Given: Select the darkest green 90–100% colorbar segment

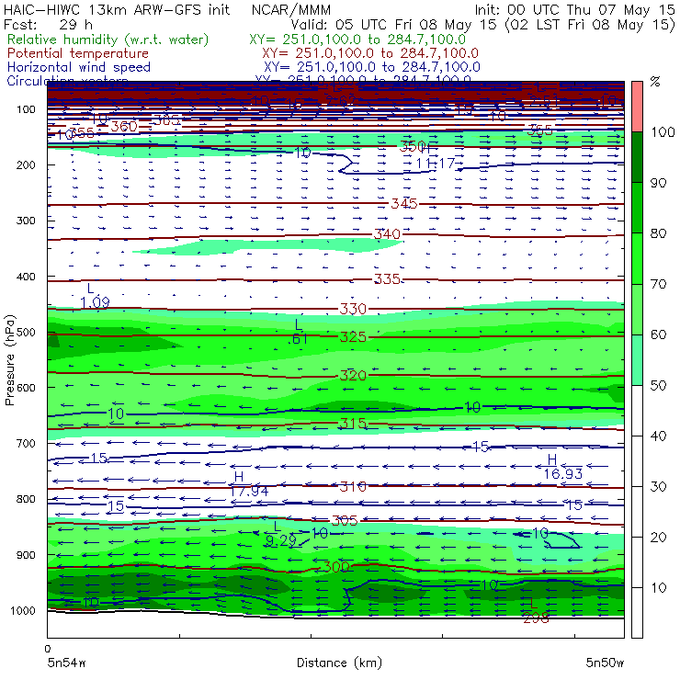Looking at the screenshot, I should (637, 157).
